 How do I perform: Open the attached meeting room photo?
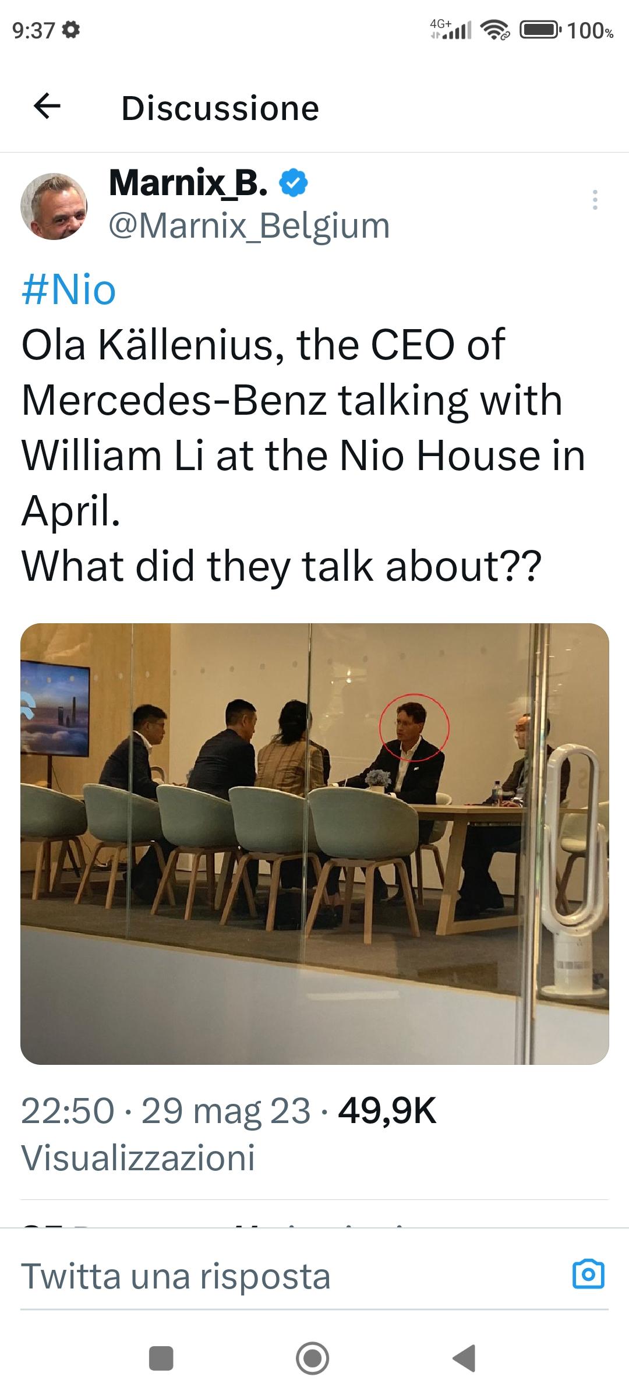coord(314,844)
